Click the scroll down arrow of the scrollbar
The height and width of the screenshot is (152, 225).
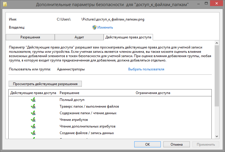pos(217,136)
